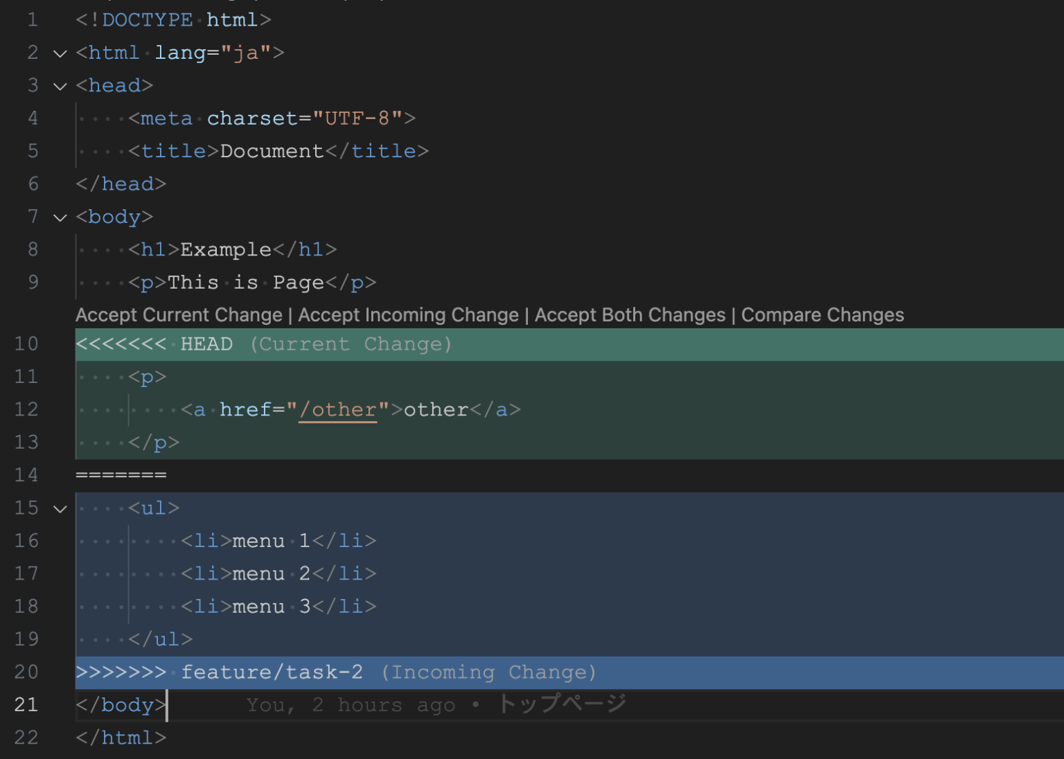Viewport: 1064px width, 759px height.
Task: Click the Accept Current Change action
Action: 179,314
